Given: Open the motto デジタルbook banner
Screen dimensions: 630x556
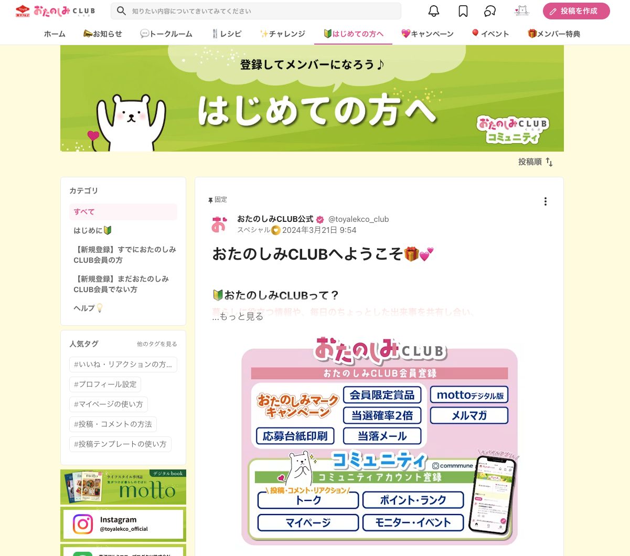Looking at the screenshot, I should (123, 487).
